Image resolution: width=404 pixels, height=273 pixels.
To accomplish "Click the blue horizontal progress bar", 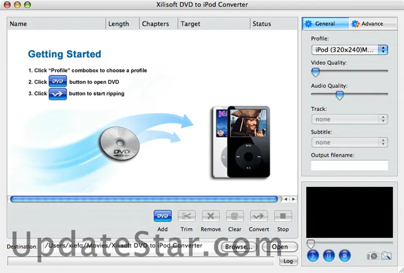I will point(144,199).
